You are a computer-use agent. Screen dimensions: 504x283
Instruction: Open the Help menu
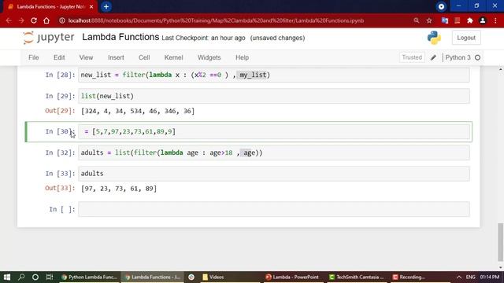(242, 57)
